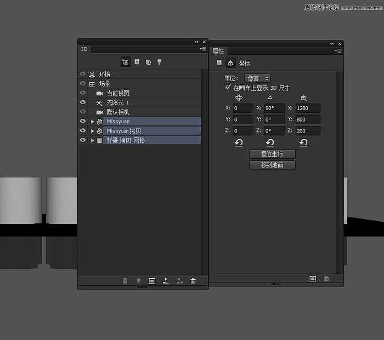The image size is (384, 340).
Task: Click the 复位坐标 button
Action: pyautogui.click(x=272, y=154)
